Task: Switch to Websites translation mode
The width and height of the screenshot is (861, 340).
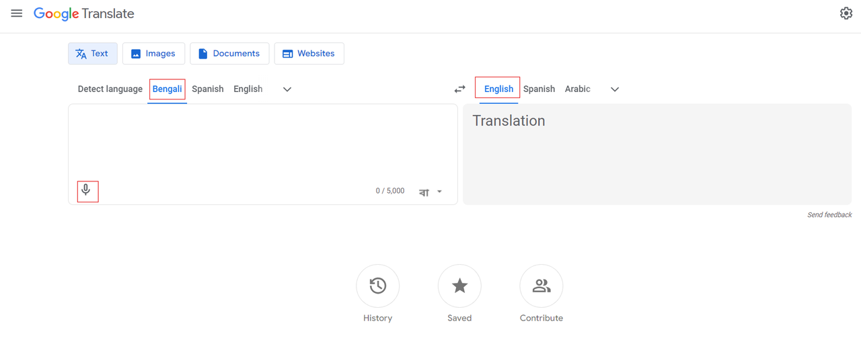Action: pyautogui.click(x=309, y=54)
